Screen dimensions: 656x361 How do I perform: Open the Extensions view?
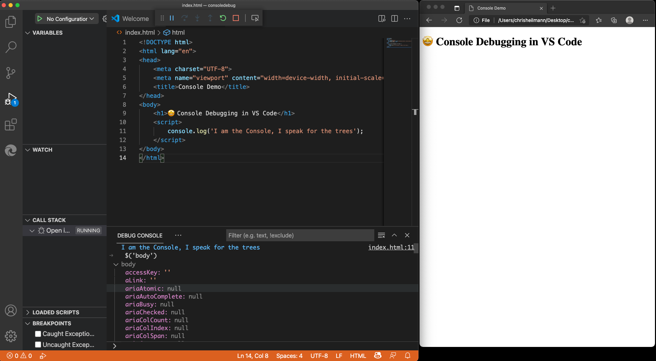click(11, 125)
